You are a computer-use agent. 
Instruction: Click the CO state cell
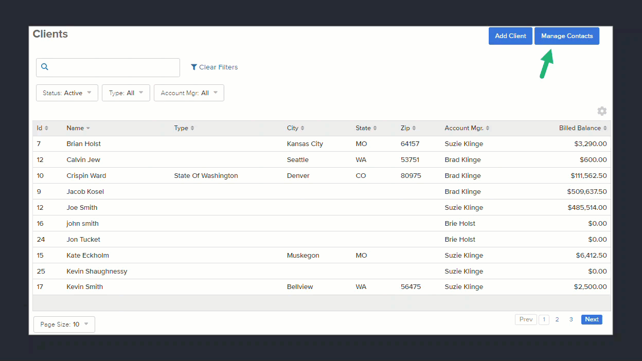pyautogui.click(x=361, y=176)
